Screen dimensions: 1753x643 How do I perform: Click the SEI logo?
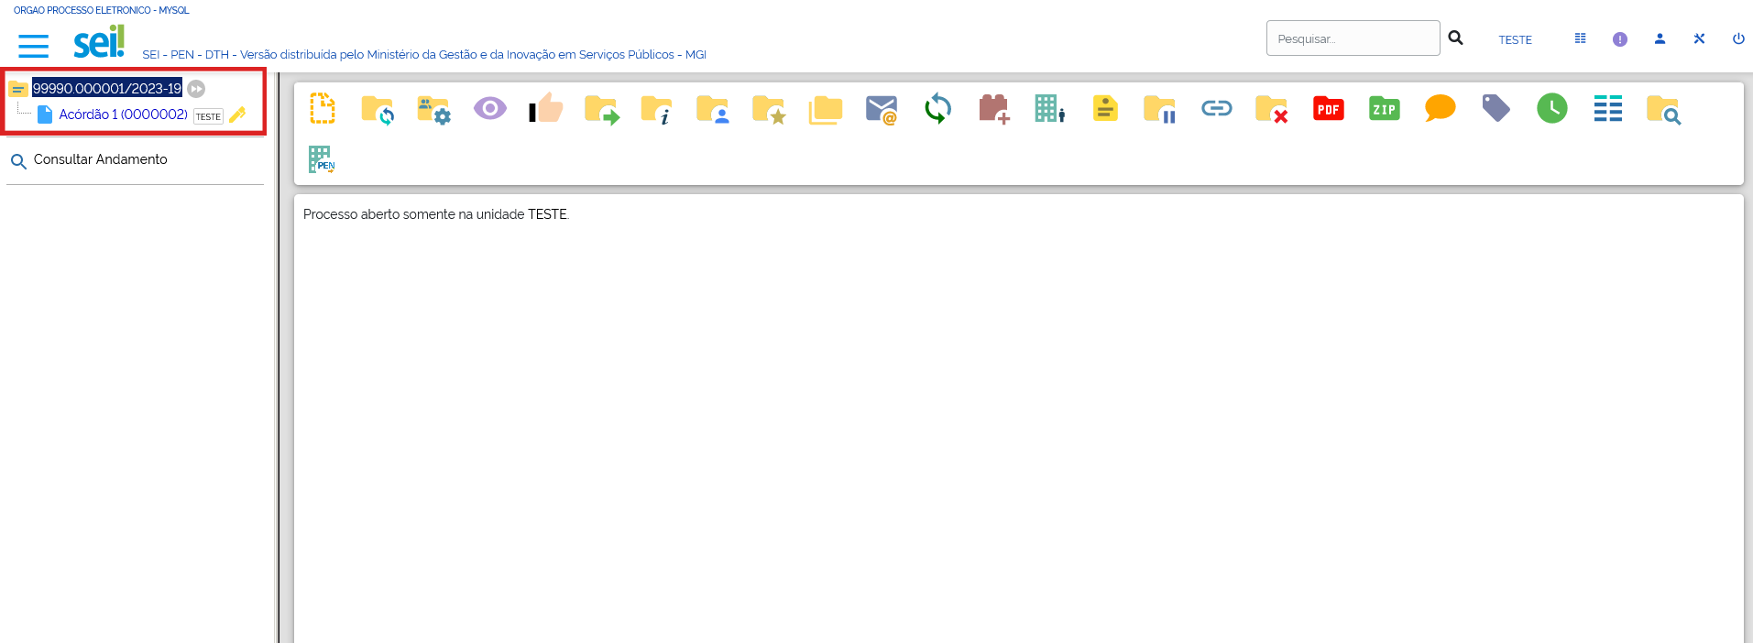pos(99,41)
